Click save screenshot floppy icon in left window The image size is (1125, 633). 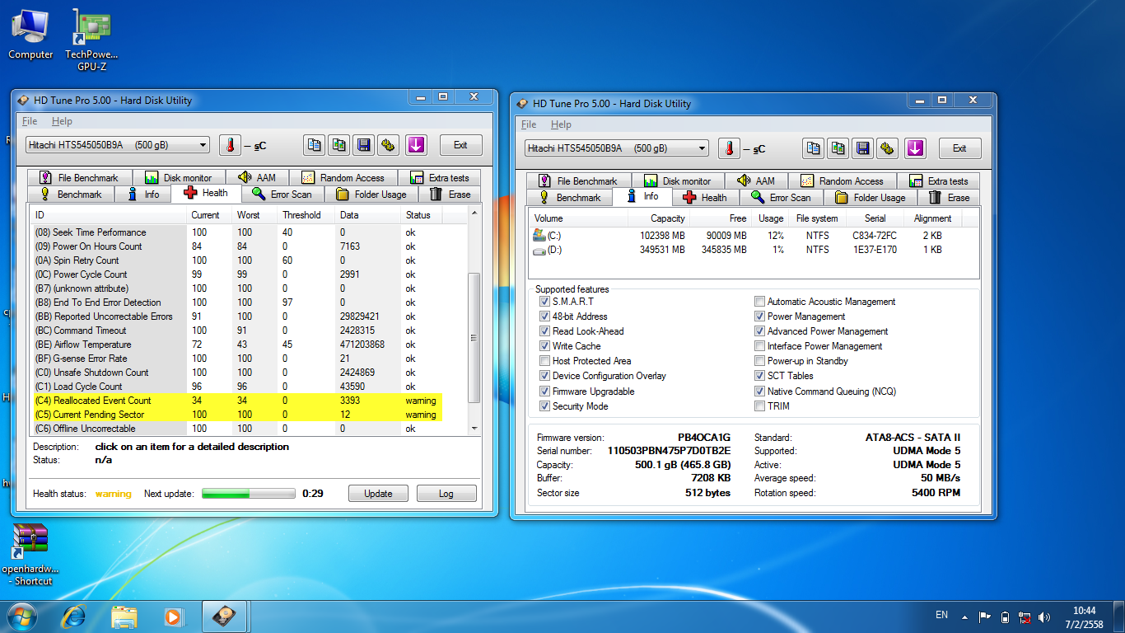pyautogui.click(x=363, y=145)
